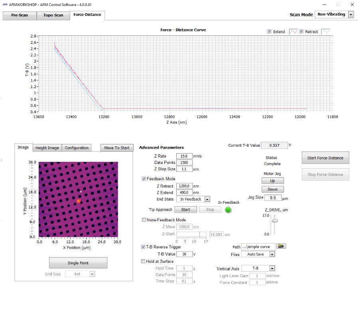Click the Retract curve legend swatch

[325, 32]
